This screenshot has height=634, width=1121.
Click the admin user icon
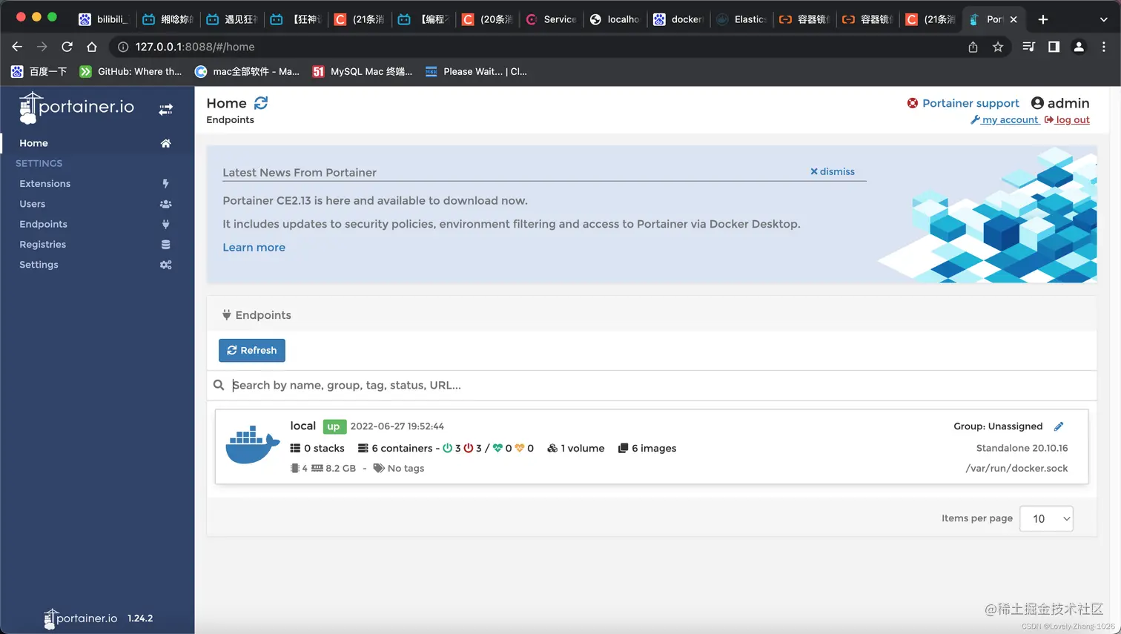point(1038,103)
